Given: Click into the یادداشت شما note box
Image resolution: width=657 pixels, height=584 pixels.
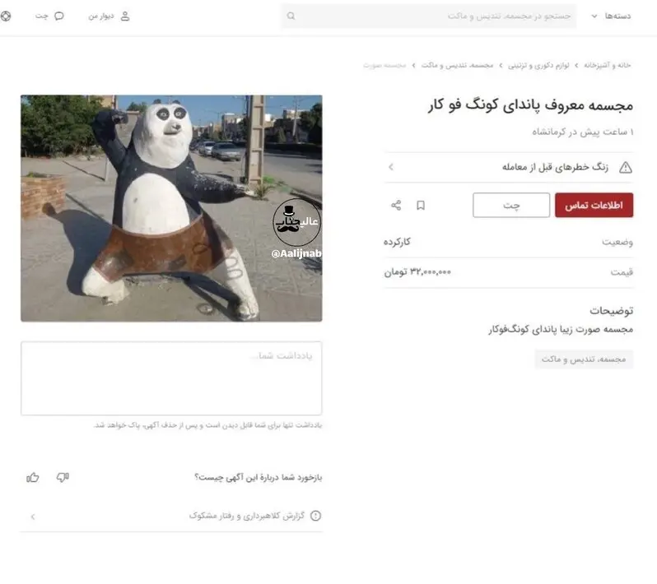Looking at the screenshot, I should coord(171,378).
